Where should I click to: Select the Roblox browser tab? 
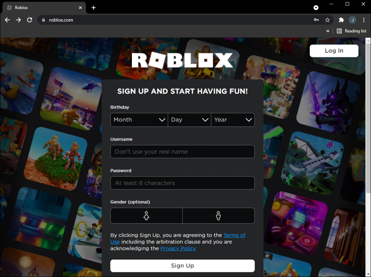click(x=44, y=8)
